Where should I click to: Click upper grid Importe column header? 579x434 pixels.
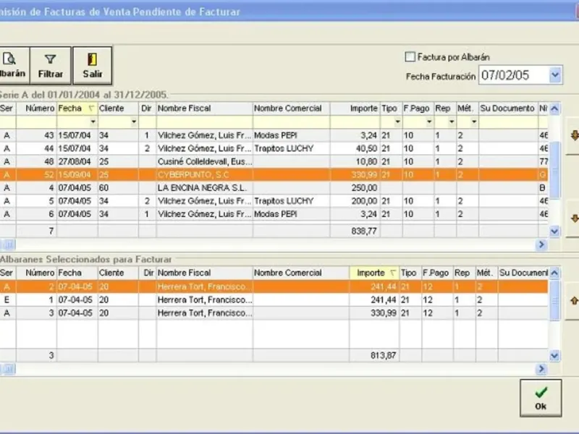tap(355, 109)
